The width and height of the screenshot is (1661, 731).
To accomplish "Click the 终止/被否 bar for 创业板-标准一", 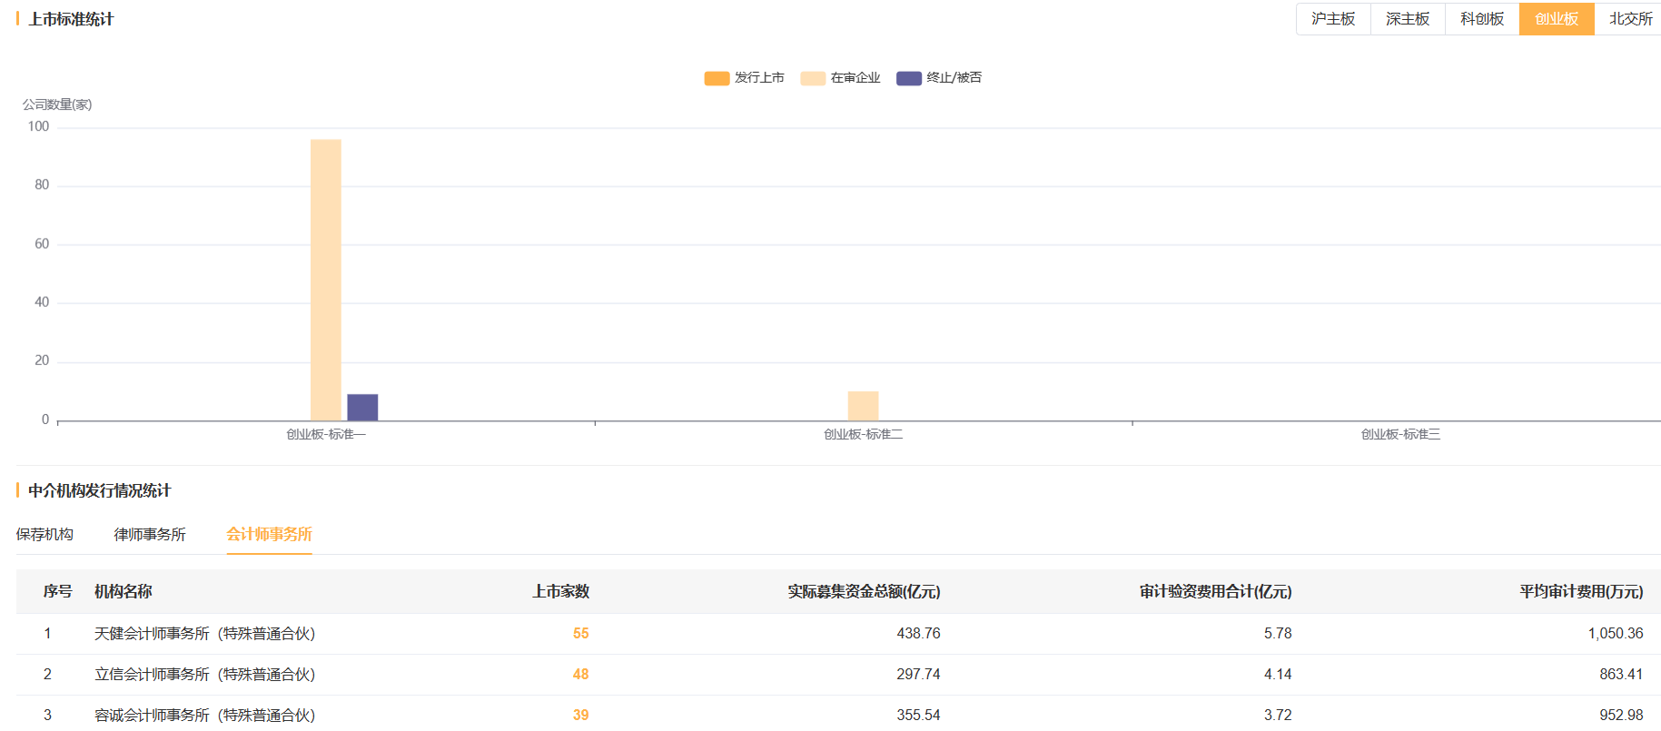I will [x=362, y=407].
